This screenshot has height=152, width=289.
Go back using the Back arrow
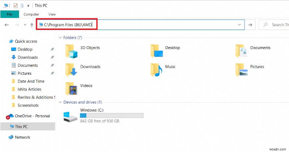[x=7, y=25]
